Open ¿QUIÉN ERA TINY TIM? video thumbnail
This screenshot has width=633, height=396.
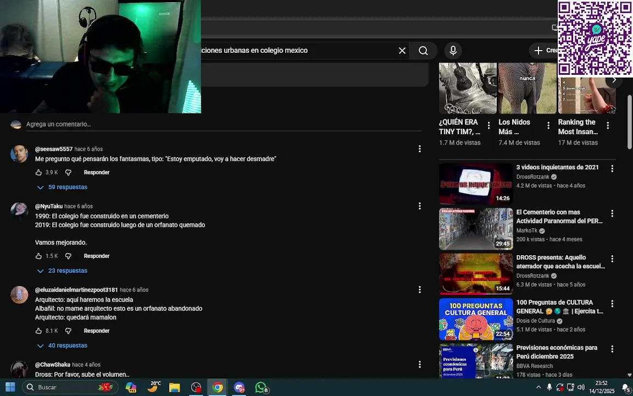468,88
